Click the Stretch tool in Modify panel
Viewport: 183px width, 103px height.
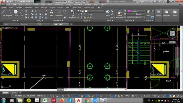click(x=32, y=17)
